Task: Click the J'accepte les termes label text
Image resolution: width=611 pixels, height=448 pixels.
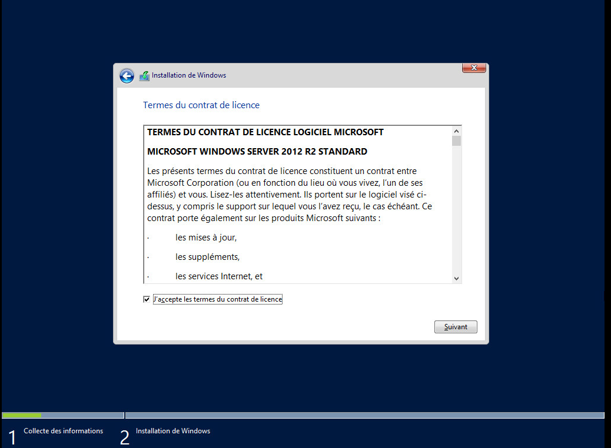Action: [x=218, y=299]
